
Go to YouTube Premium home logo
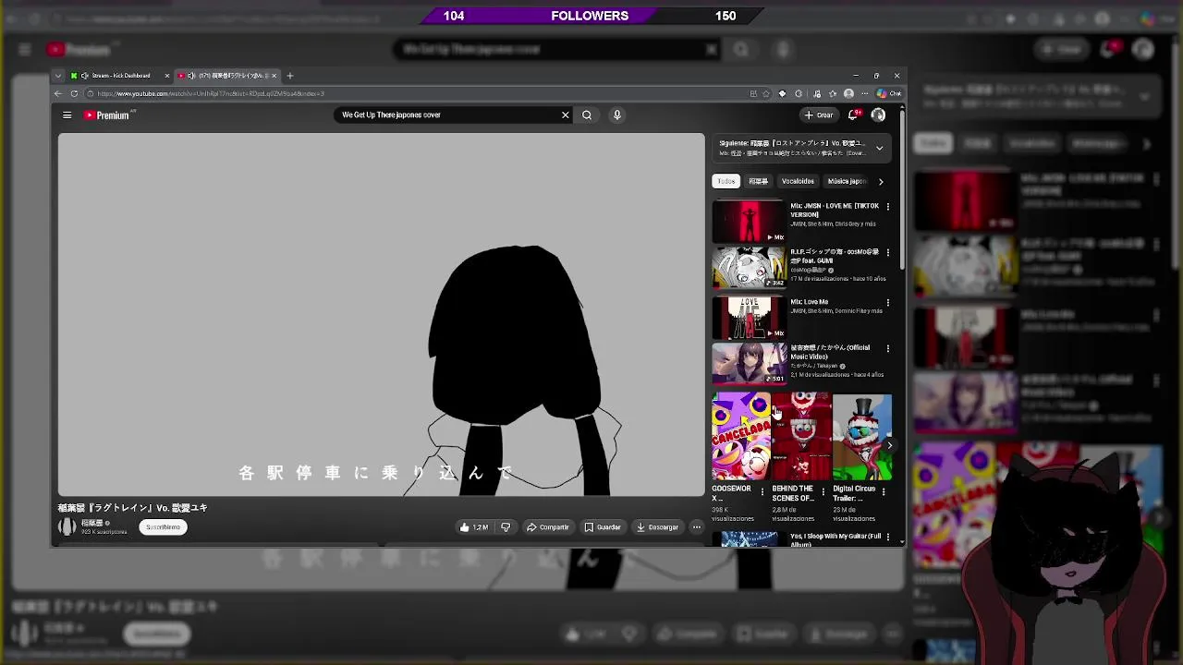click(107, 115)
